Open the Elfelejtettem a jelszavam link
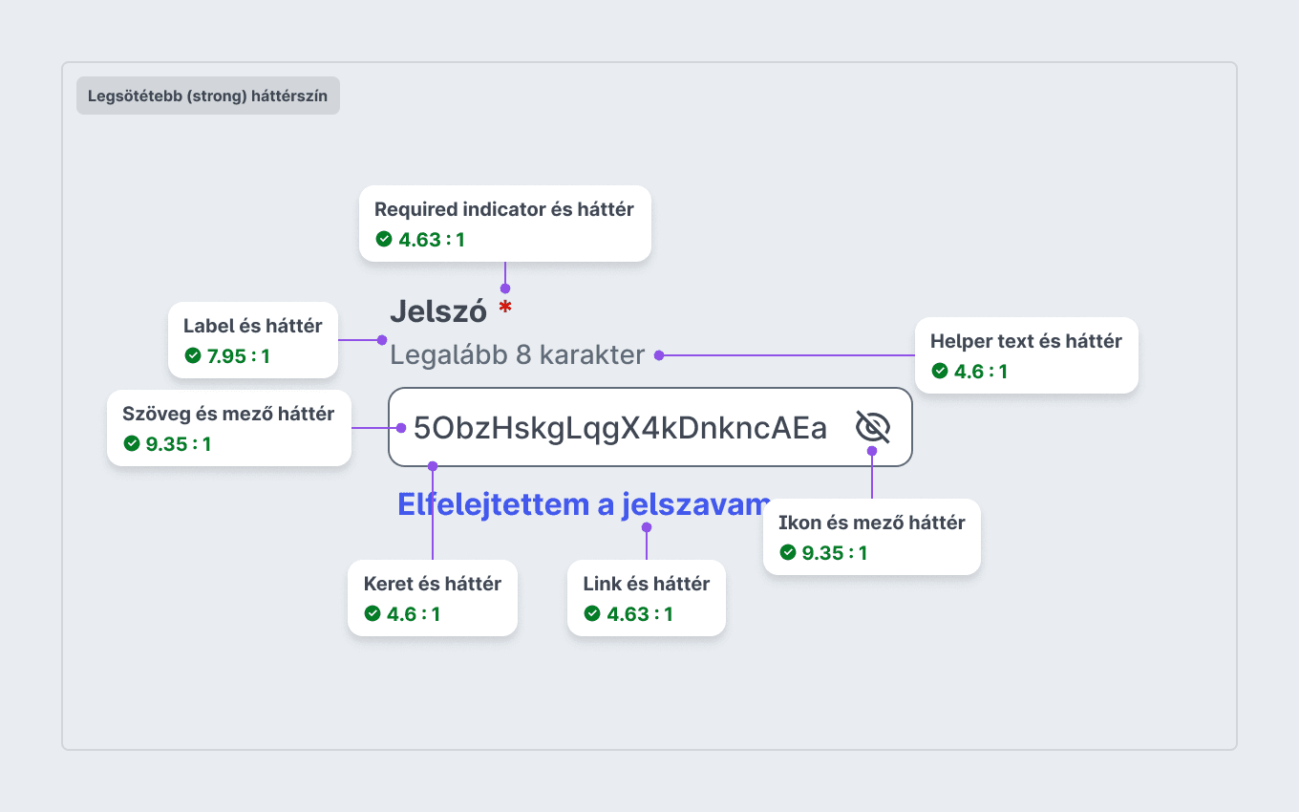1299x812 pixels. (584, 504)
